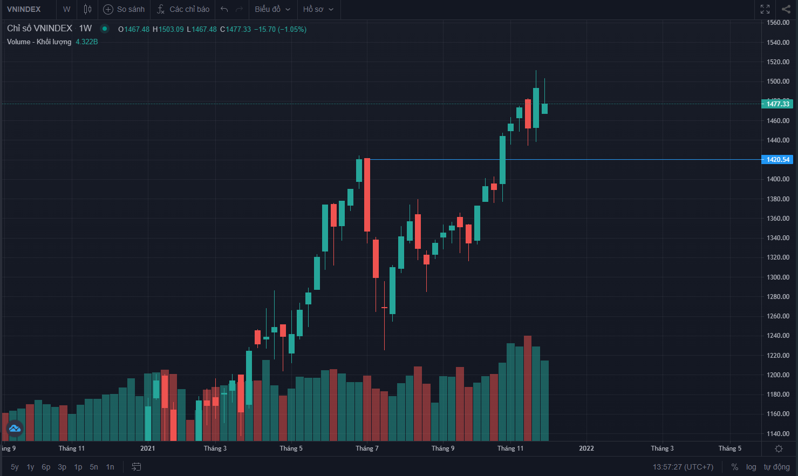Open the Các chỉ báo indicators list
798x476 pixels.
point(183,9)
